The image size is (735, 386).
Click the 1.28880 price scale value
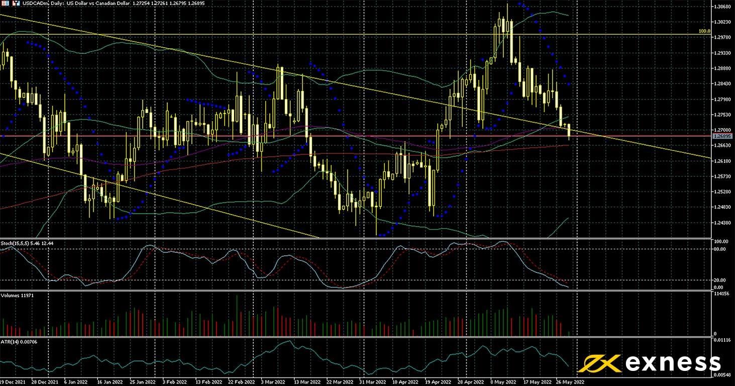pos(722,68)
